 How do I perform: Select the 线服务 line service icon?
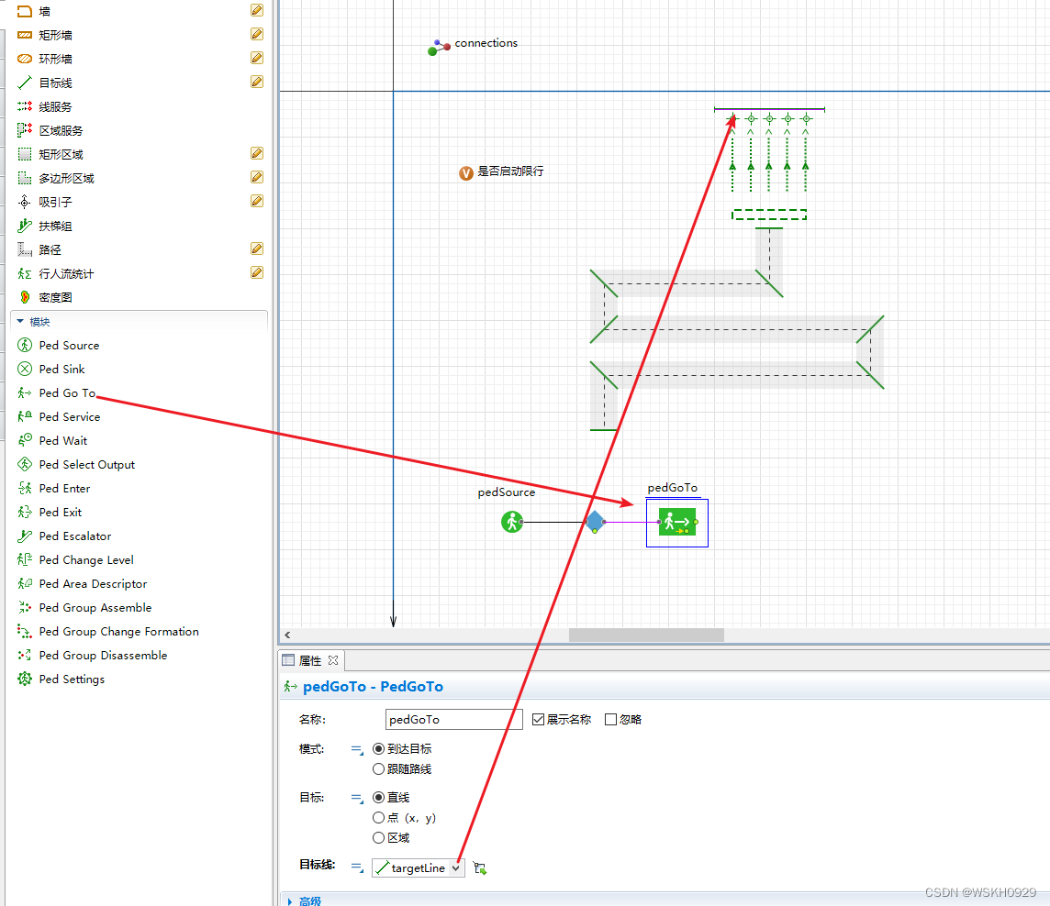coord(25,106)
